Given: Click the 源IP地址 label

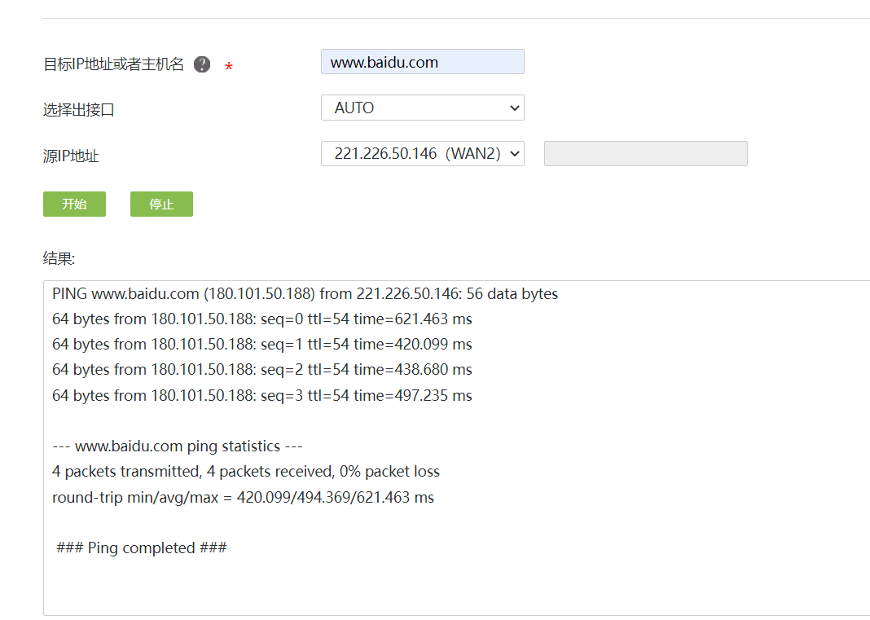Looking at the screenshot, I should (71, 156).
